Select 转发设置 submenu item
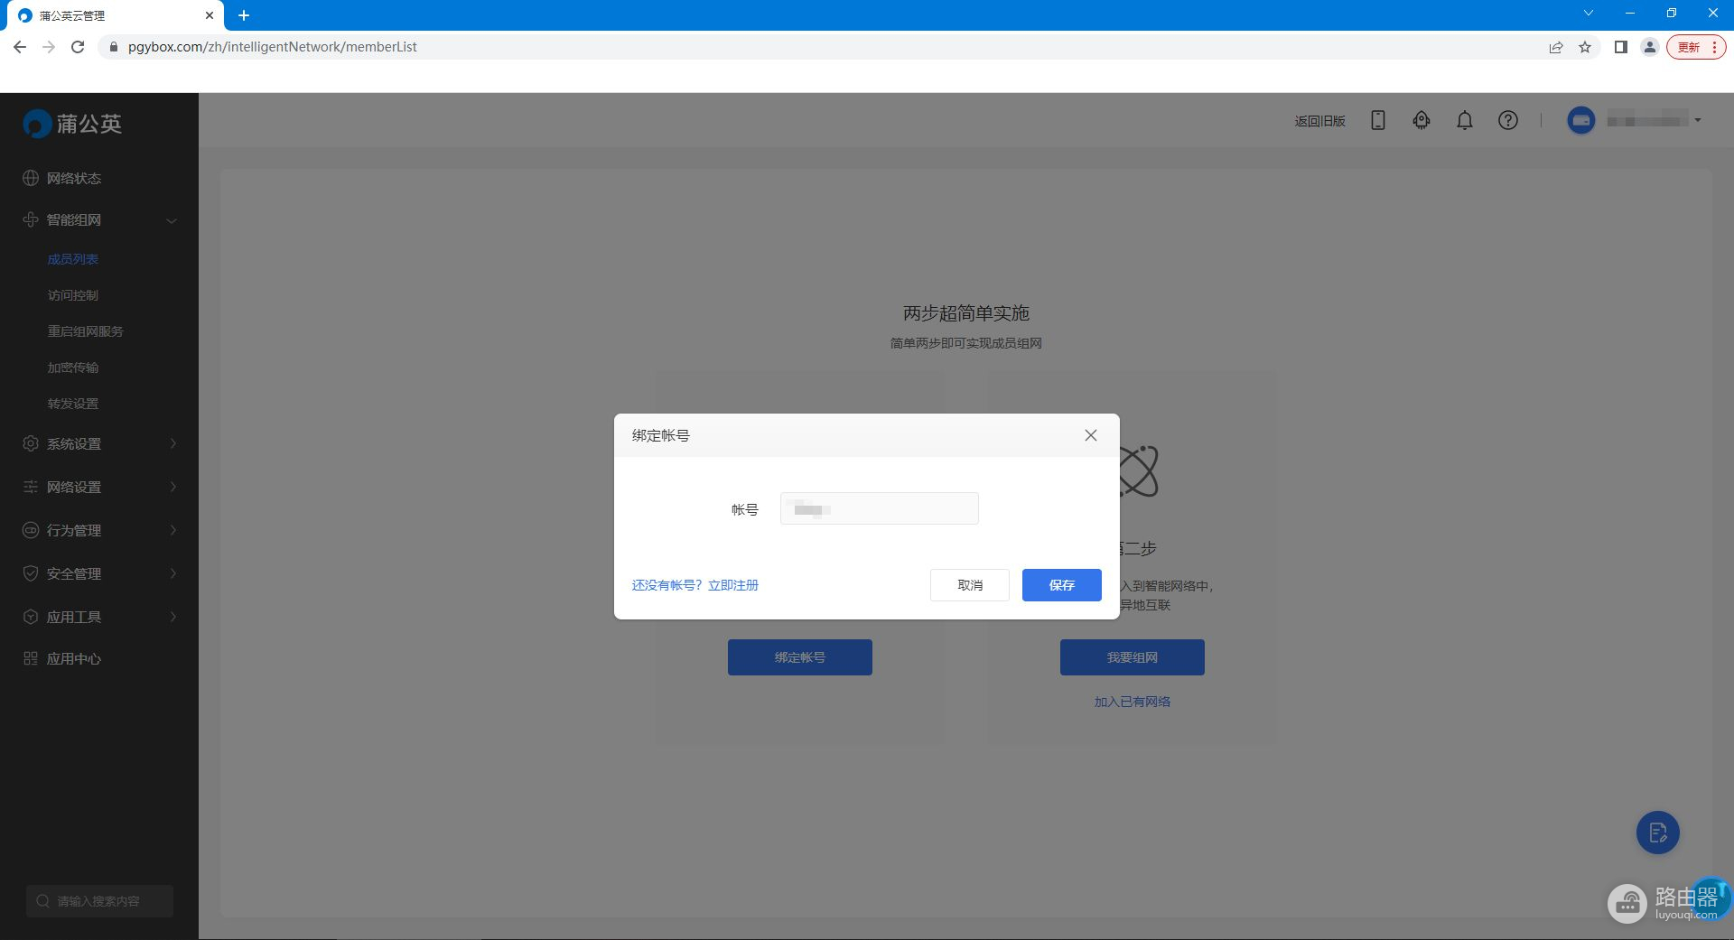Viewport: 1734px width, 940px height. (x=73, y=404)
